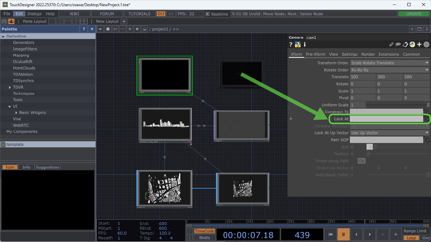Toggle the Realtime checkbox

(x=207, y=14)
